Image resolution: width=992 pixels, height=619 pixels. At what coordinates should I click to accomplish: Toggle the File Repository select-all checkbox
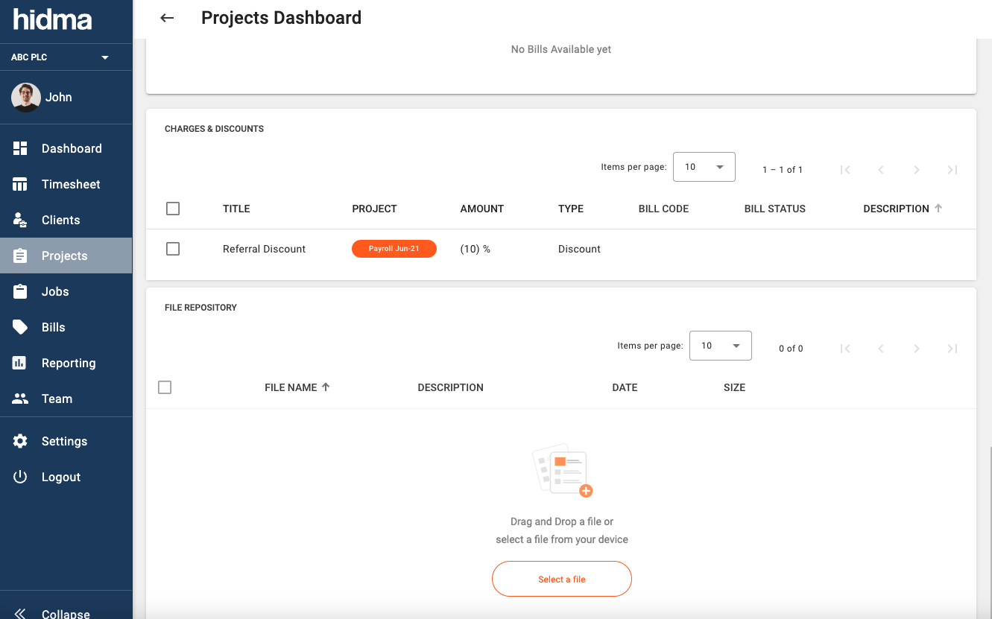[165, 387]
